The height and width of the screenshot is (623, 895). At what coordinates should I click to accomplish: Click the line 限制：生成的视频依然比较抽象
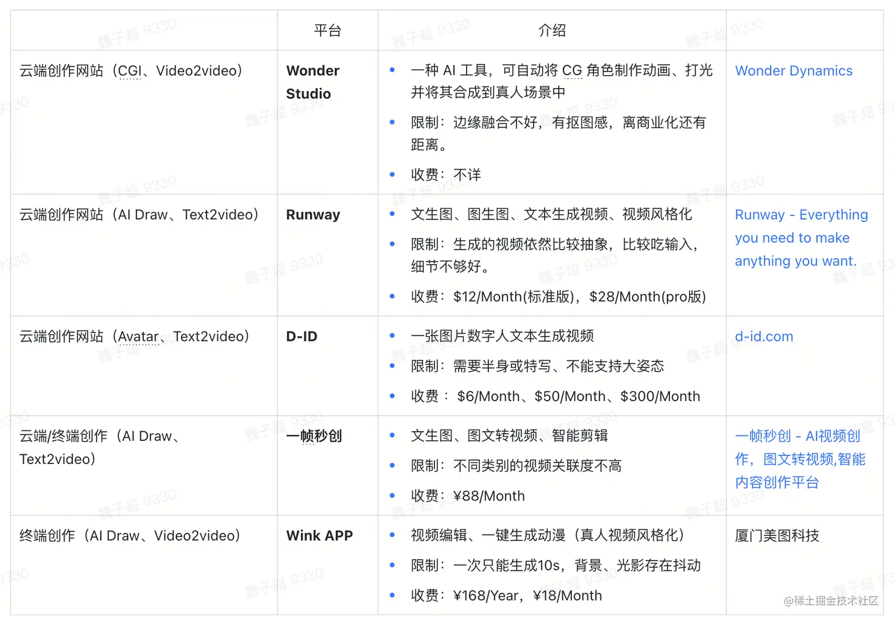tap(555, 256)
